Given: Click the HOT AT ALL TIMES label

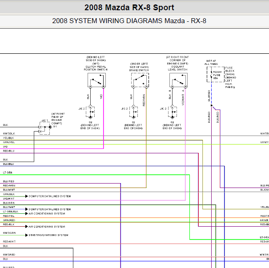Looking at the screenshot, I should point(211,62).
